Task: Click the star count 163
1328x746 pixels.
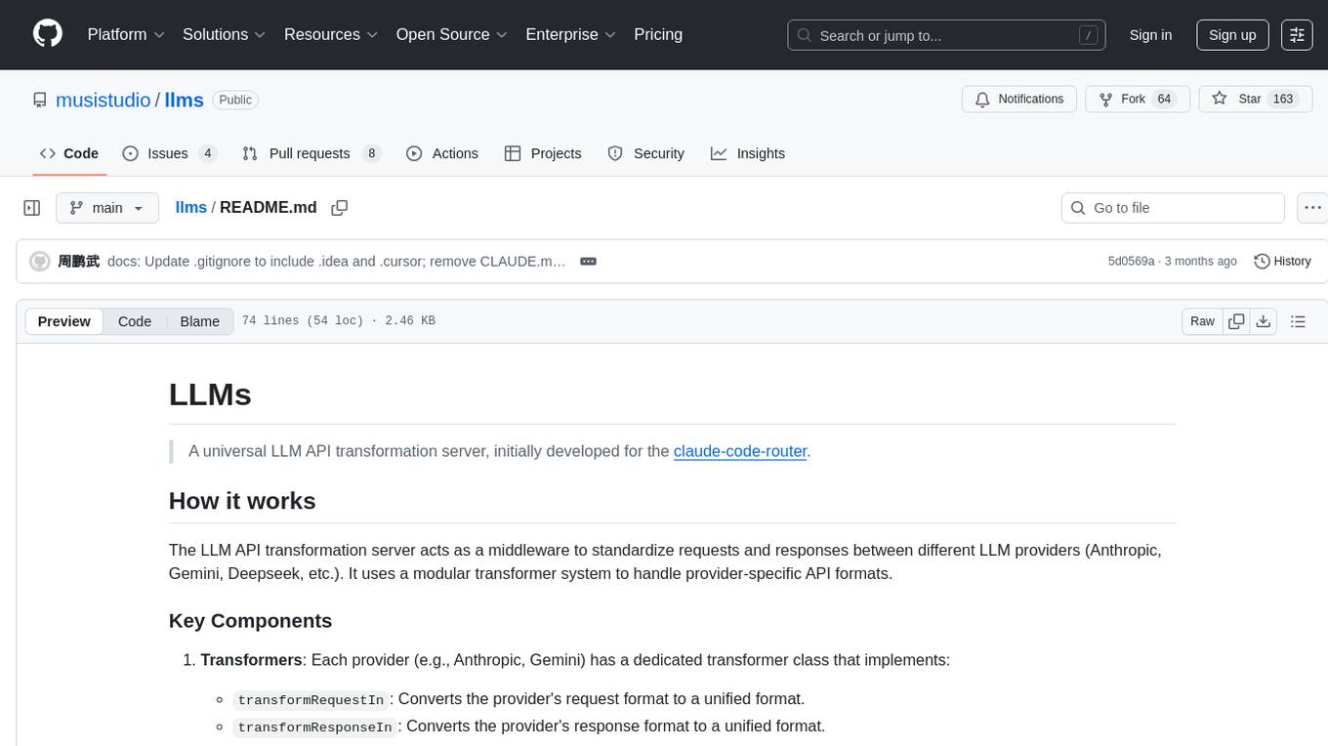Action: point(1283,100)
